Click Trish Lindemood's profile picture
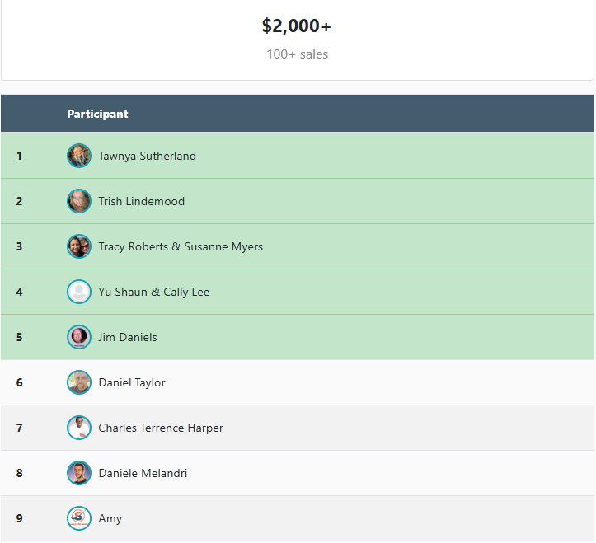 tap(79, 201)
